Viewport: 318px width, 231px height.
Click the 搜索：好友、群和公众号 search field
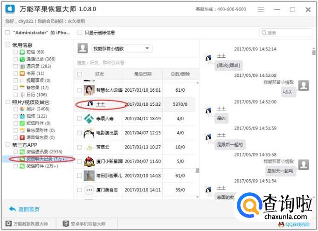click(136, 62)
